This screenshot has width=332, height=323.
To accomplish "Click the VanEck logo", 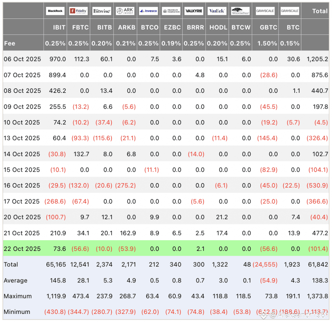I will (x=217, y=11).
